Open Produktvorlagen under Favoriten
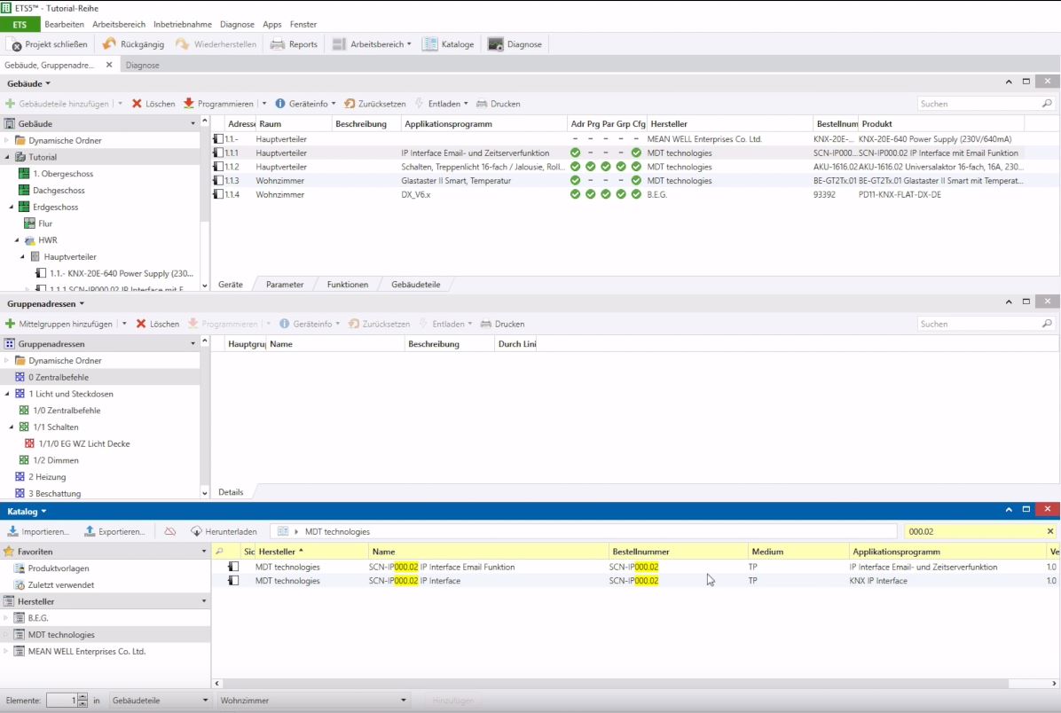 tap(59, 568)
